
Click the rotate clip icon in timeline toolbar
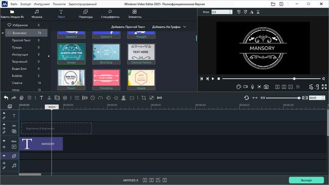pos(108,98)
